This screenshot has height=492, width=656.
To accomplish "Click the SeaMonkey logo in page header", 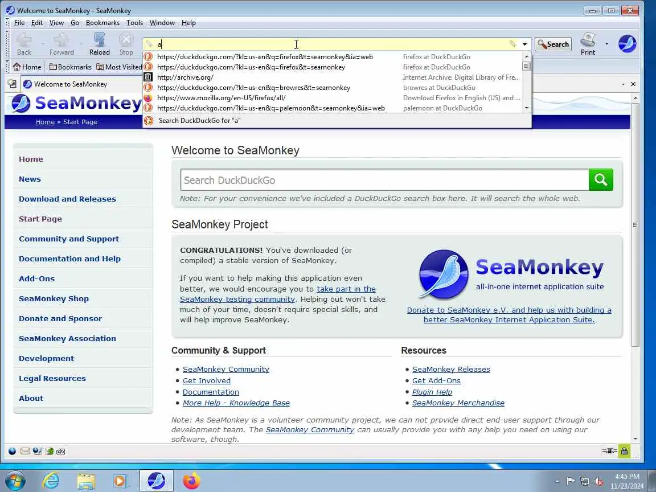I will point(76,103).
